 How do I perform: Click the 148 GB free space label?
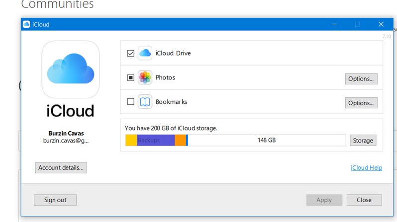pyautogui.click(x=266, y=140)
